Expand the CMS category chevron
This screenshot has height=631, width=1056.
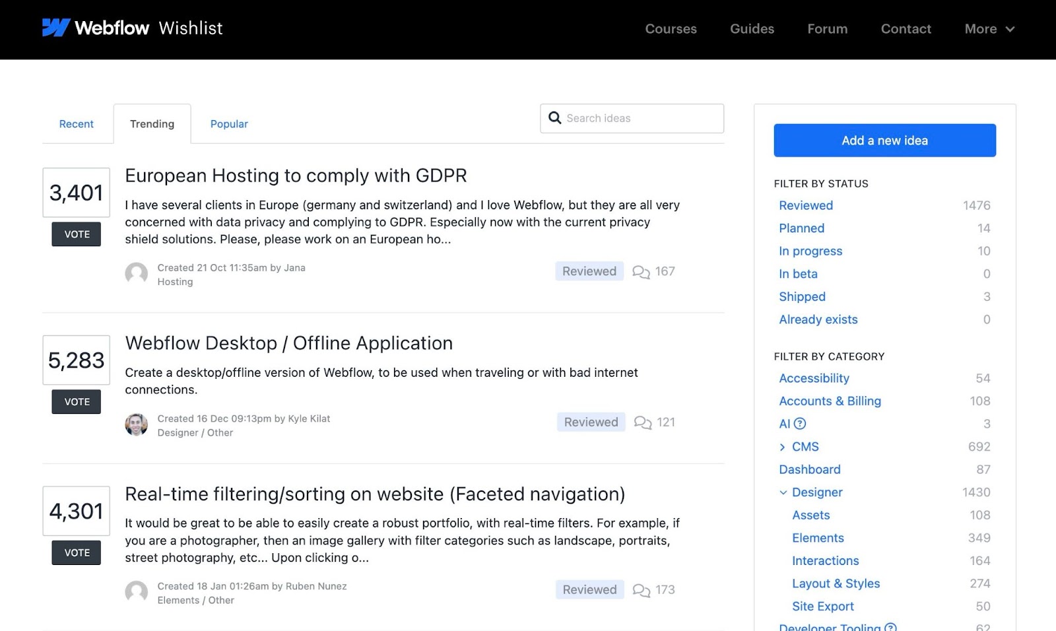(x=783, y=447)
